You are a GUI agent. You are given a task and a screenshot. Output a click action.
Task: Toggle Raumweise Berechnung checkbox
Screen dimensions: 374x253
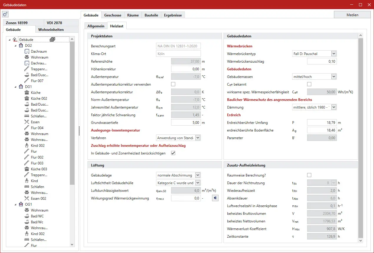coord(309,175)
